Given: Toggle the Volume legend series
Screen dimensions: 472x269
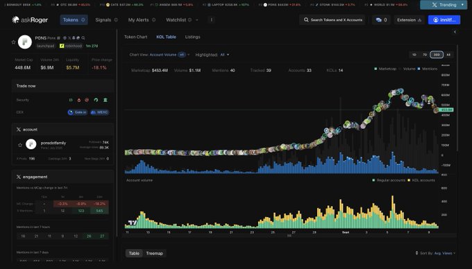Looking at the screenshot, I should pos(407,69).
